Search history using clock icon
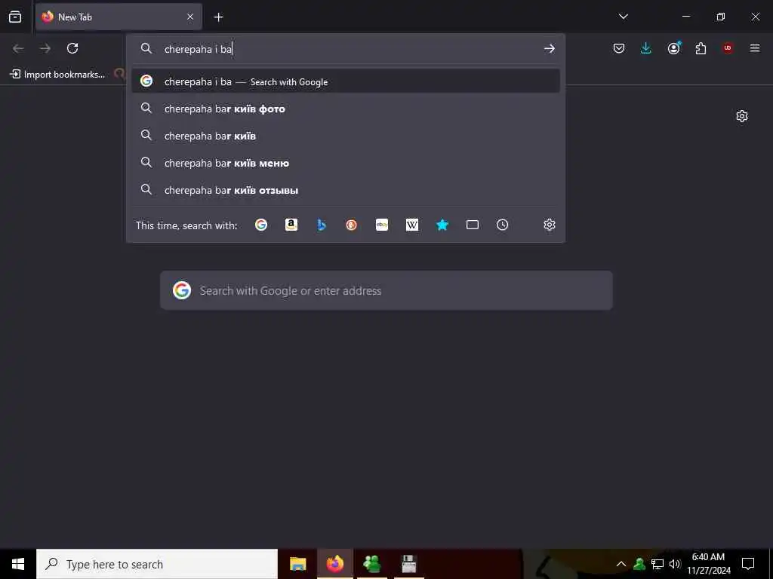Screen dimensions: 773x579 [x=502, y=225]
